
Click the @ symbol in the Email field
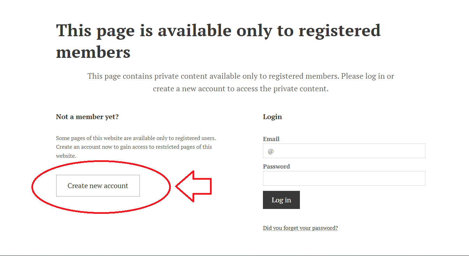point(271,152)
